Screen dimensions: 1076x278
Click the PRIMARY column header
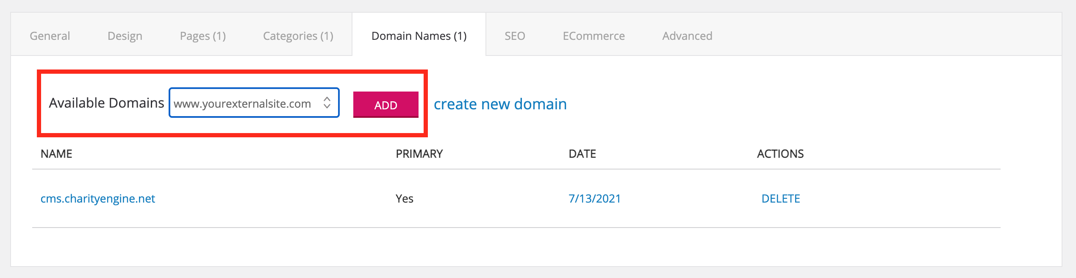(419, 153)
